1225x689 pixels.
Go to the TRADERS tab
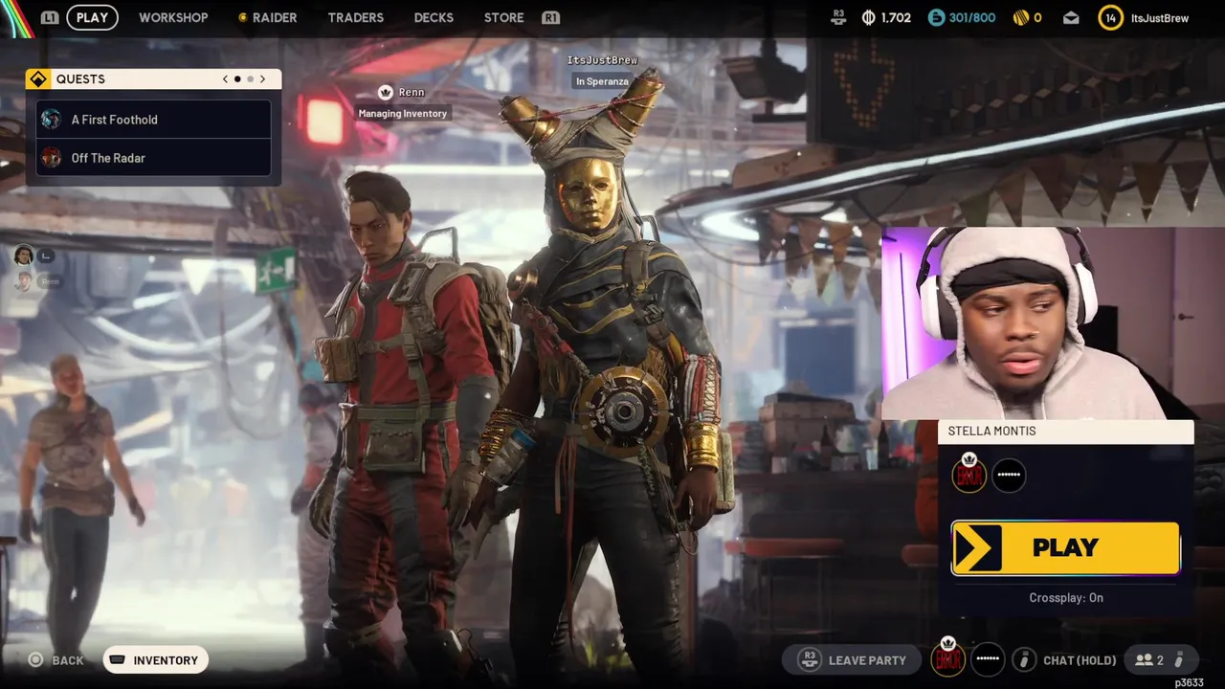tap(355, 17)
